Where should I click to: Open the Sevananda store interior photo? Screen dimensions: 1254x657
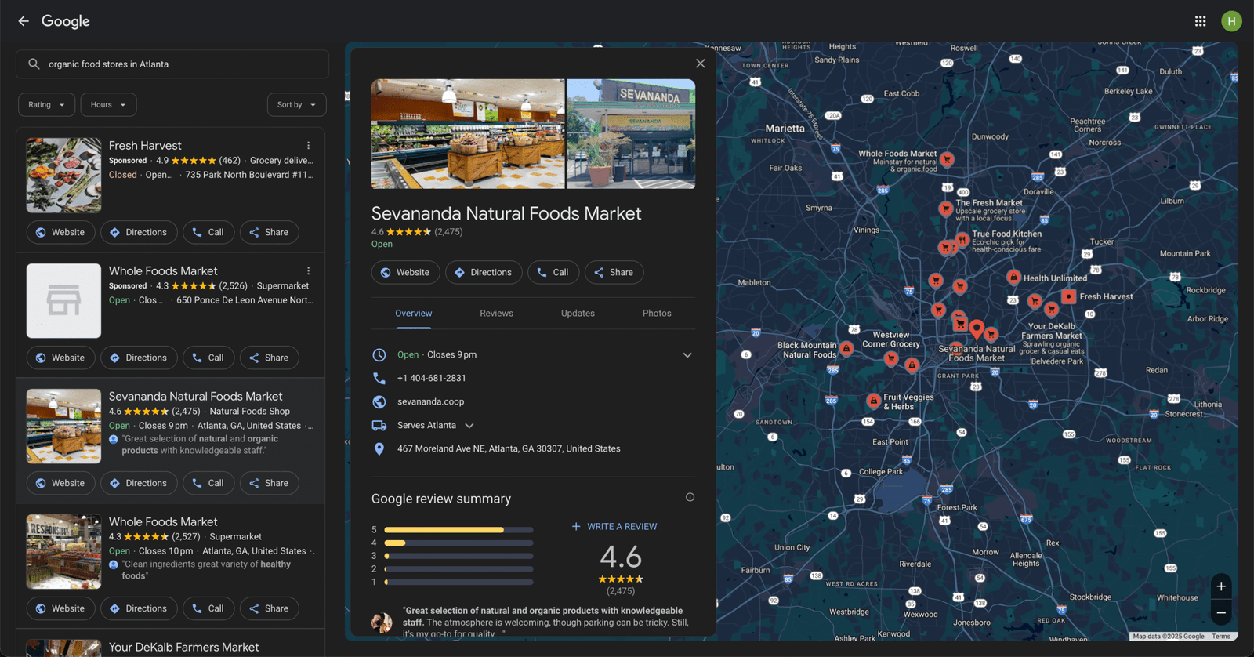click(468, 134)
